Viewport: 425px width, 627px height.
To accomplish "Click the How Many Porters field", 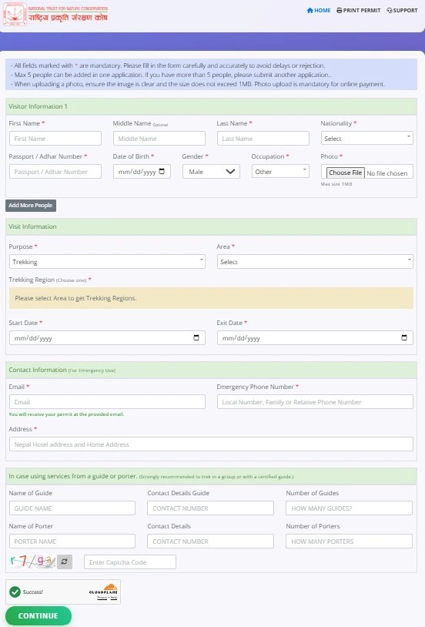I will click(349, 541).
